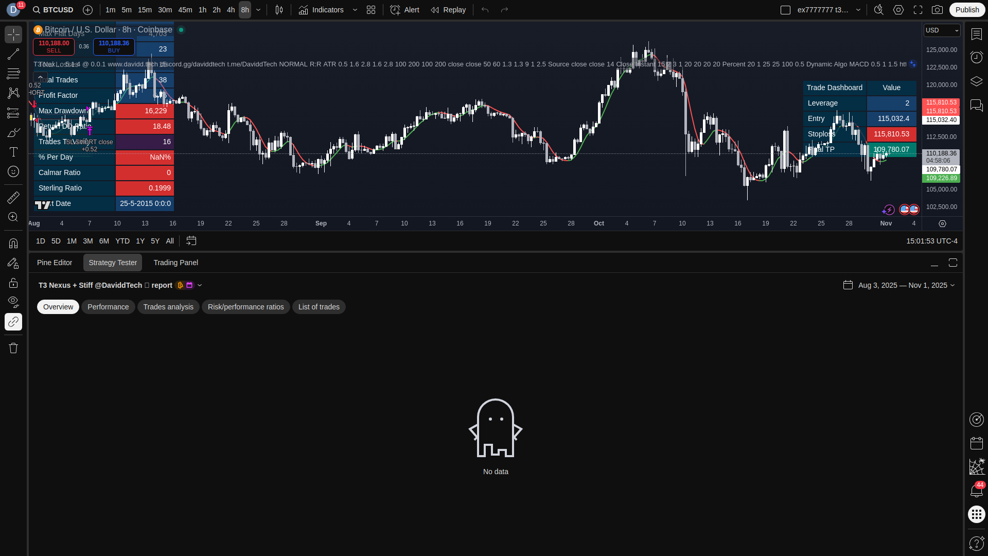Open the USD currency dropdown
Viewport: 988px width, 556px height.
(942, 30)
